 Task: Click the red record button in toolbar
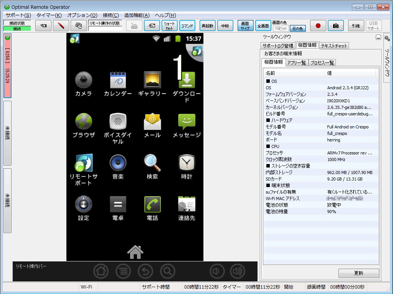tap(318, 26)
